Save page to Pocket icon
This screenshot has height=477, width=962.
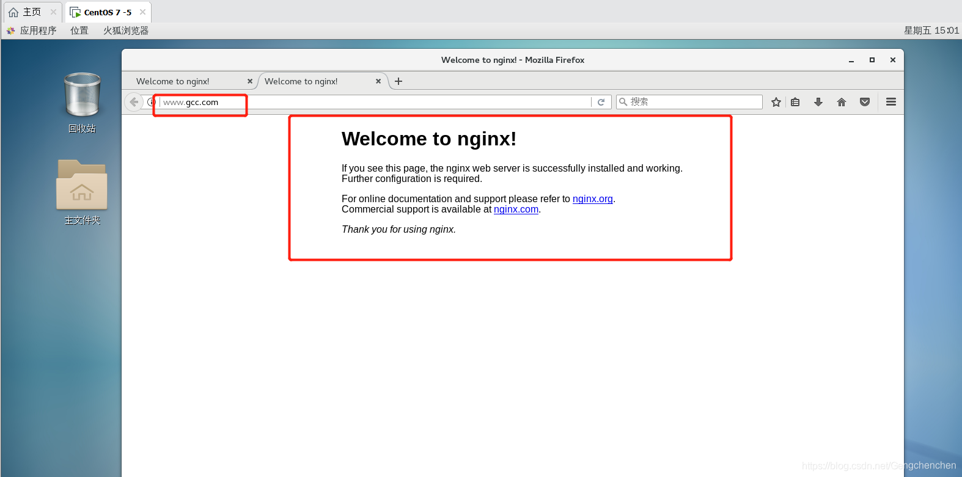865,102
